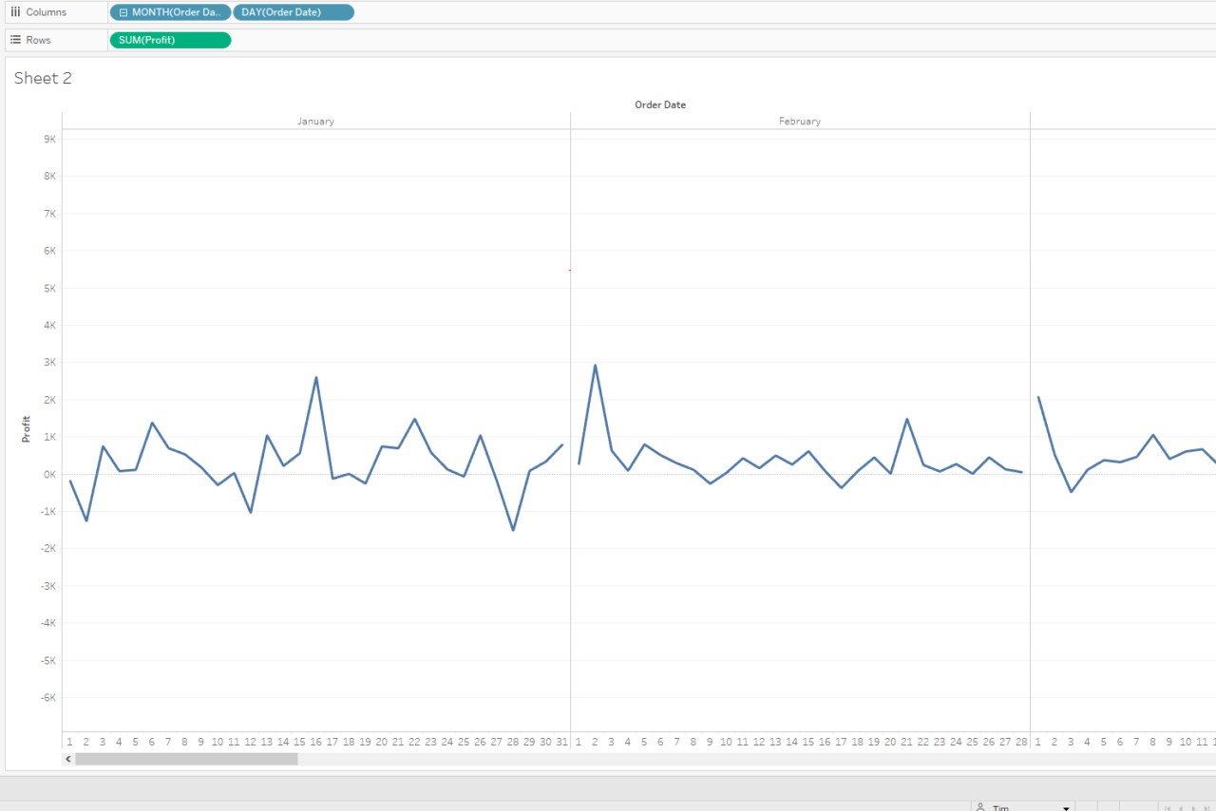
Task: Collapse the MONTH(Order Date) hierarchy via its minus box
Action: click(x=124, y=11)
